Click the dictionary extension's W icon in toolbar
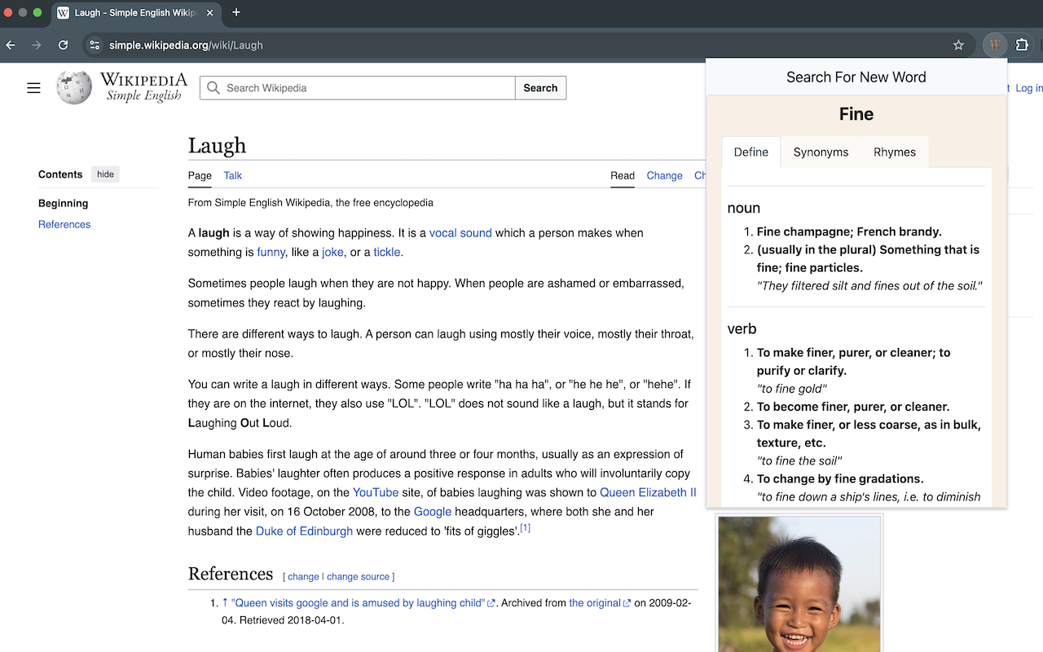 (x=995, y=45)
